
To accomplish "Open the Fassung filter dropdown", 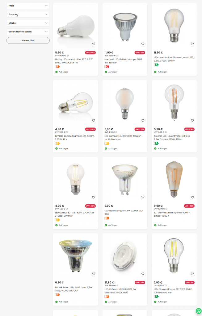I will pos(28,14).
